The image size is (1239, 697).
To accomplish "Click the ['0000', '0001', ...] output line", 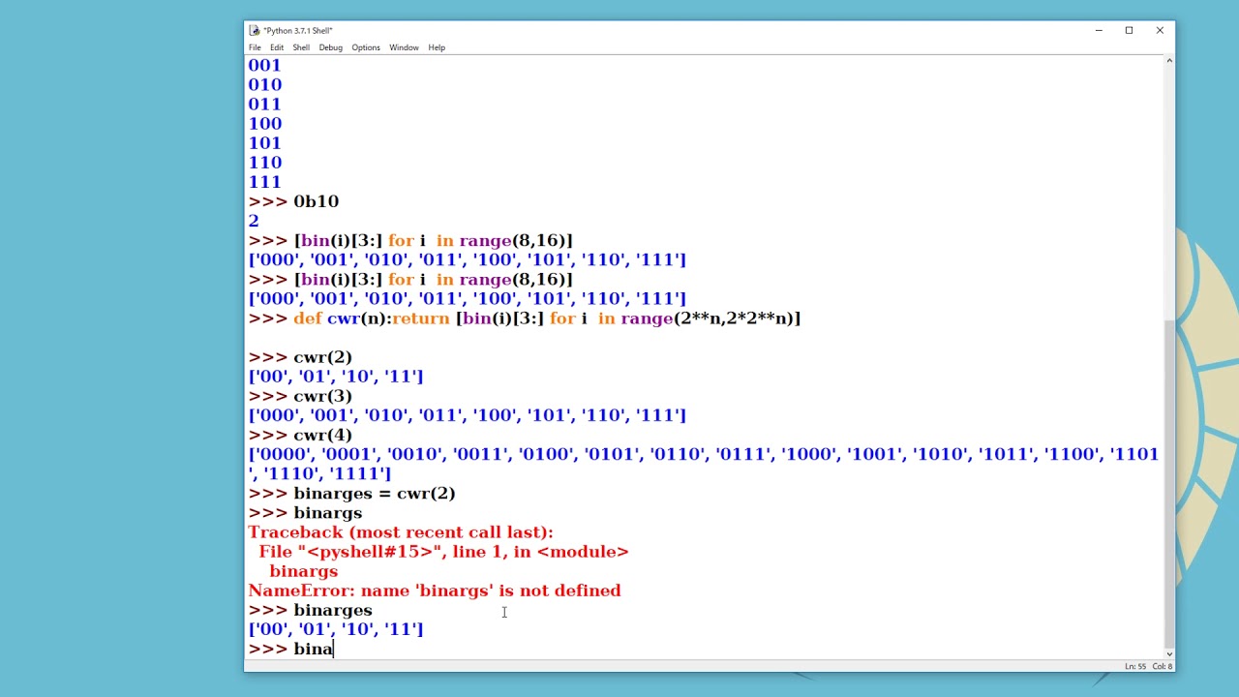I will 703,454.
